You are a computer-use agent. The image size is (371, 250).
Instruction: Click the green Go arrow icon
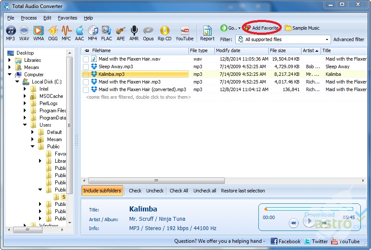(x=224, y=28)
